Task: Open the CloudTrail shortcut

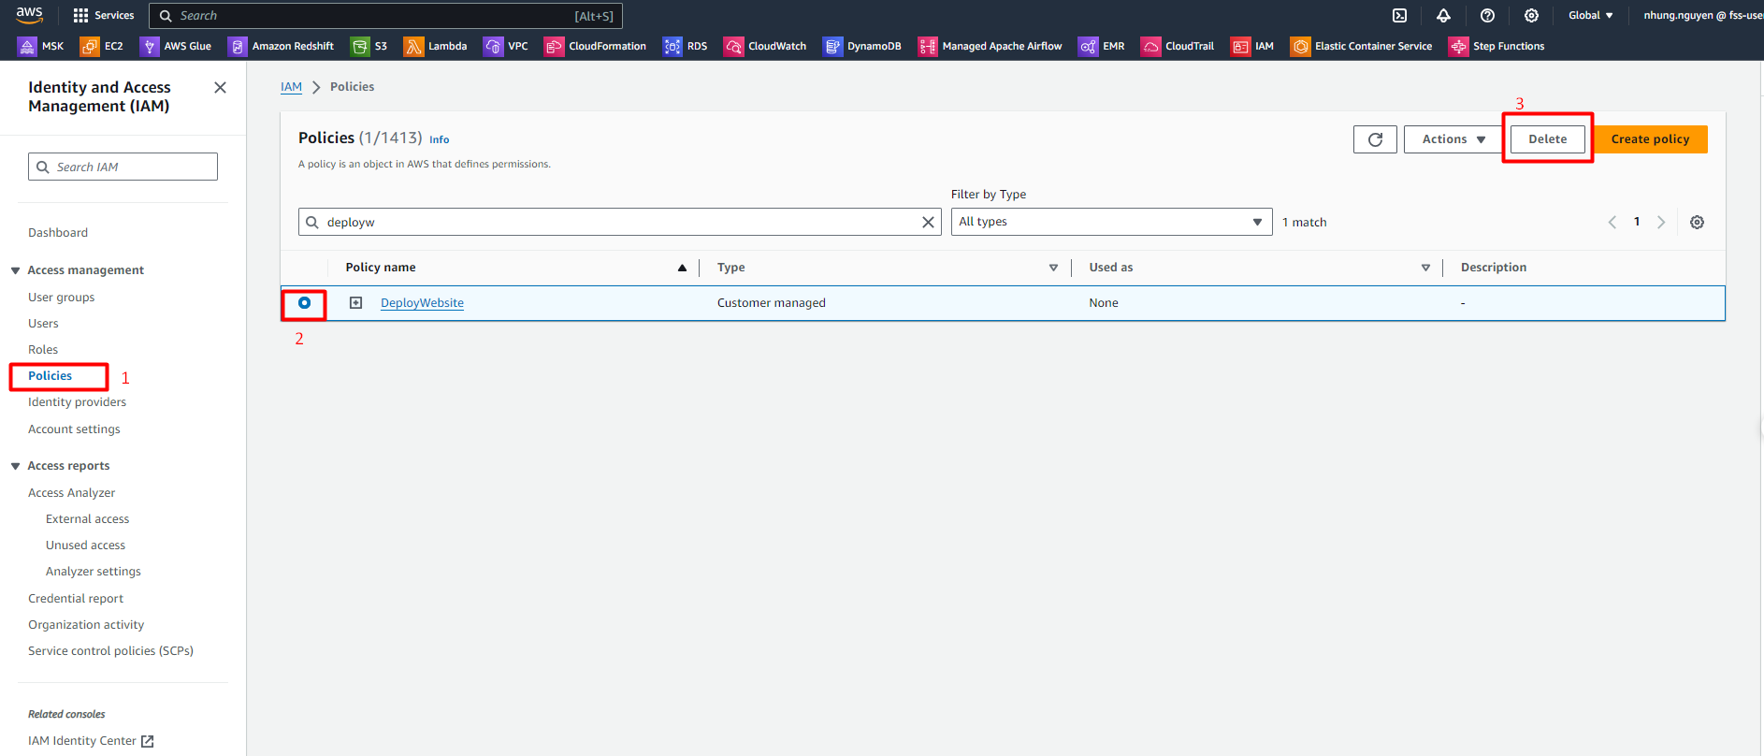Action: click(x=1178, y=46)
